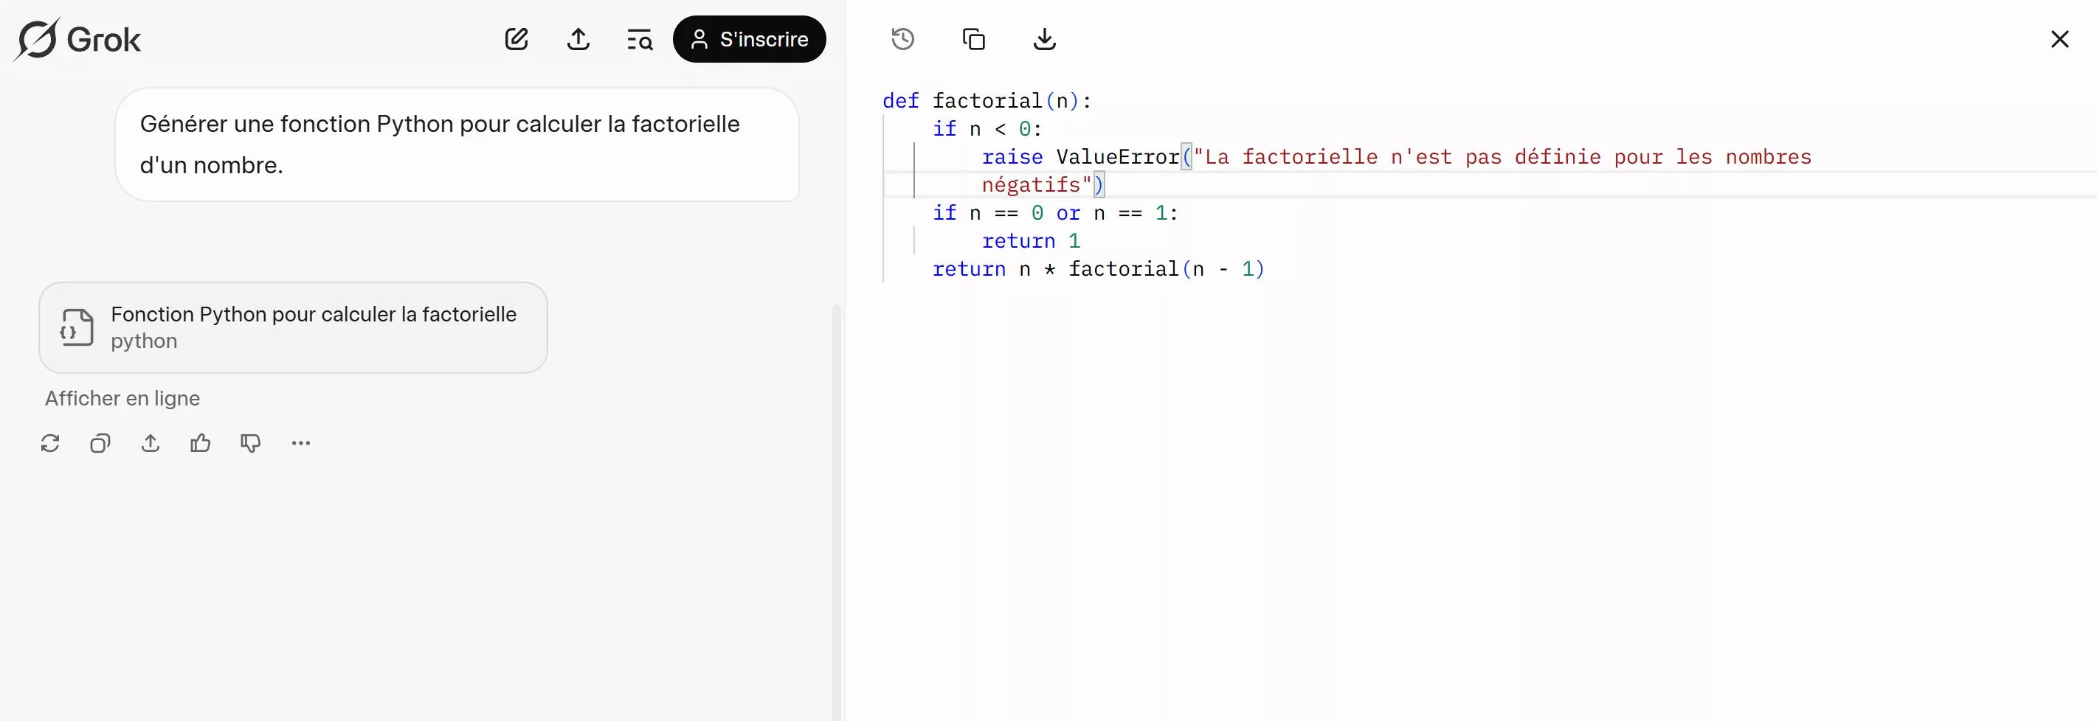Close the code preview panel
The height and width of the screenshot is (721, 2097).
click(x=2059, y=38)
